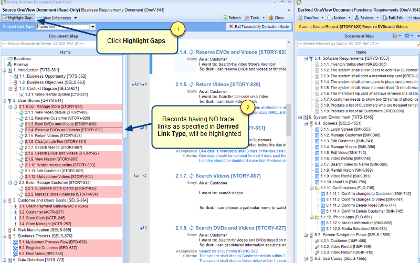
Task: Open the OneView menu in the derived pane
Action: point(311,18)
